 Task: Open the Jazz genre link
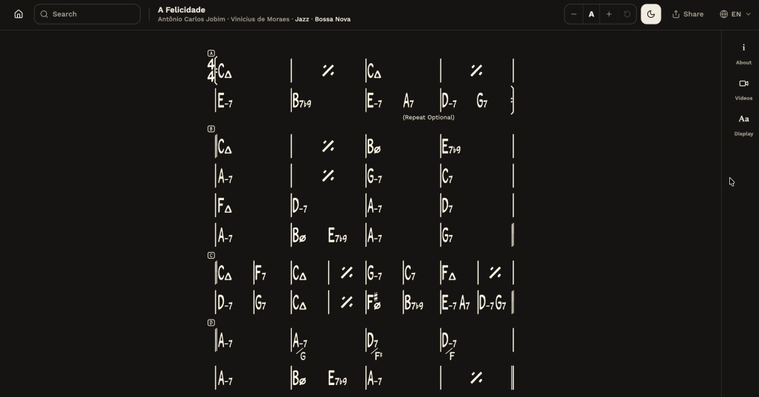pos(302,19)
